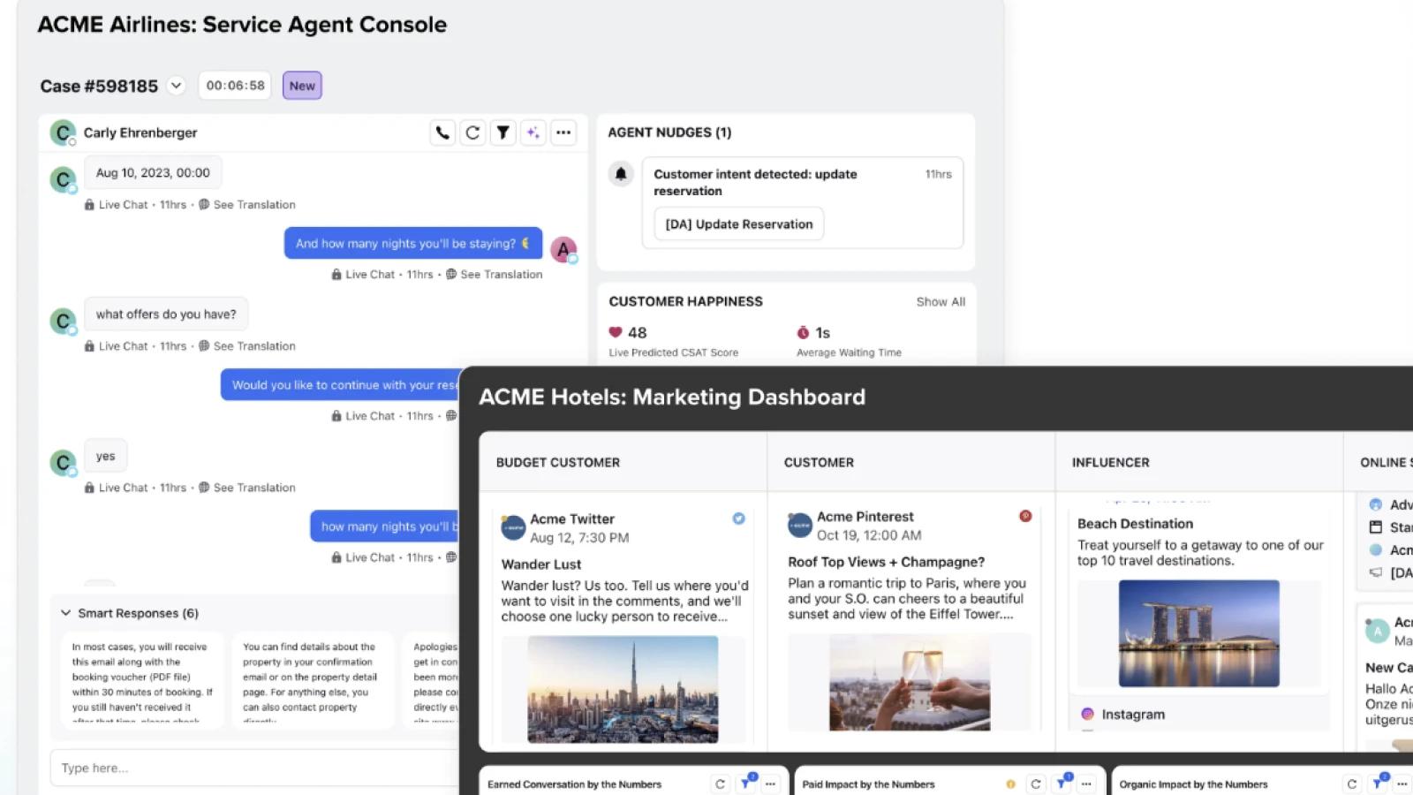1413x795 pixels.
Task: Open filter on Organic Impact by the Numbers widget
Action: 1379,783
